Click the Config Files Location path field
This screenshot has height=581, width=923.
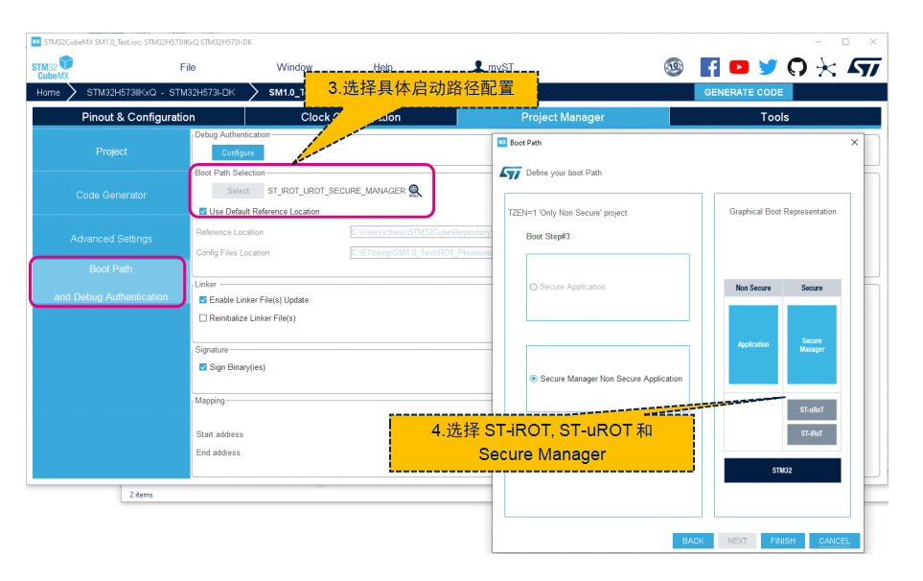(421, 252)
